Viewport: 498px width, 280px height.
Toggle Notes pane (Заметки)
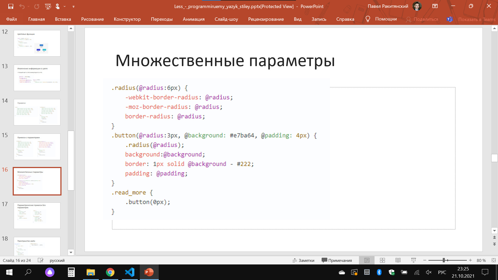303,260
